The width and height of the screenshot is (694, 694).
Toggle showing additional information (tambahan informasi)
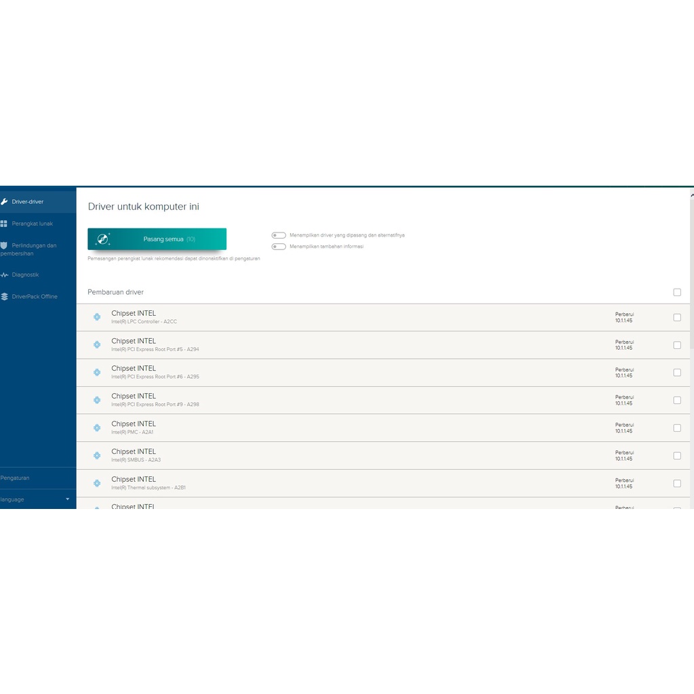tap(279, 247)
